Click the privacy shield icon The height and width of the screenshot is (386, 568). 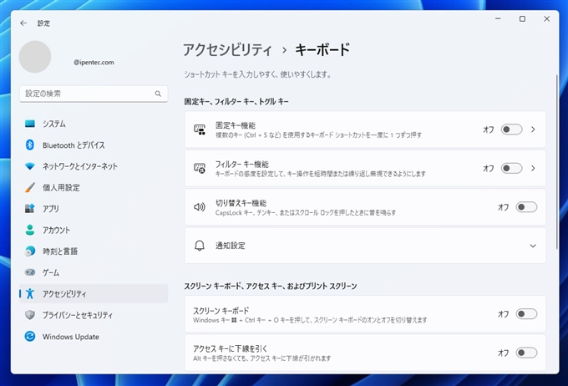pos(30,315)
